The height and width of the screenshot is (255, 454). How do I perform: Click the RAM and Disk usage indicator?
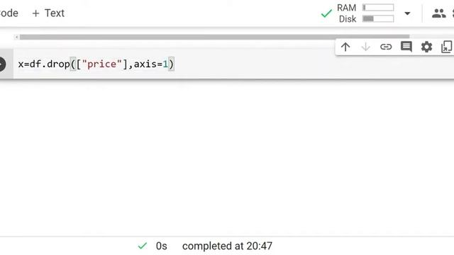tap(365, 13)
